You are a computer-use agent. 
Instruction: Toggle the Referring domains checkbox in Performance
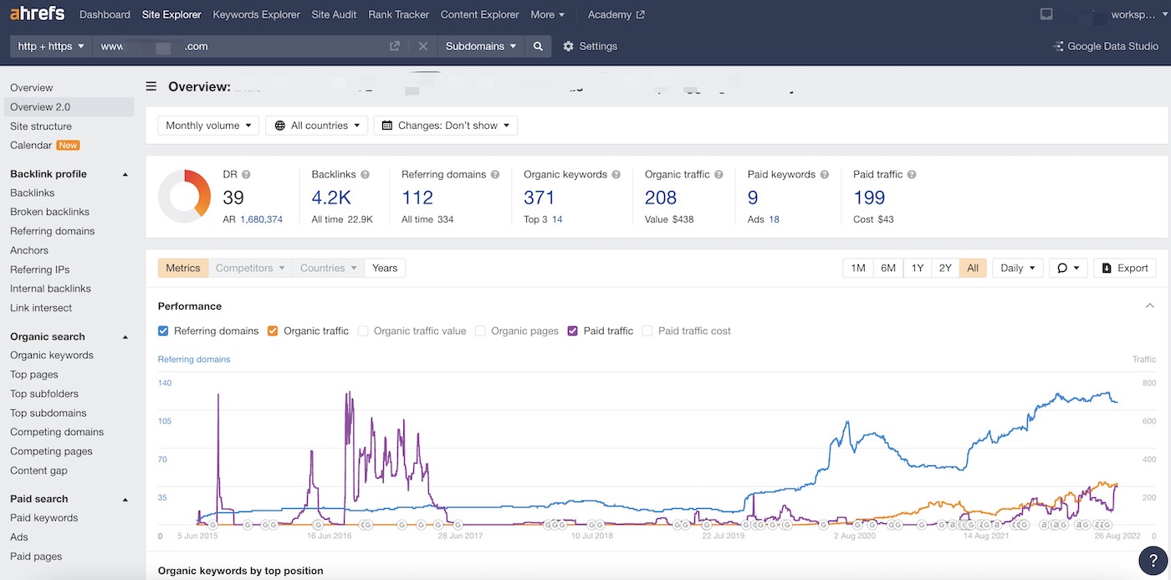[163, 331]
